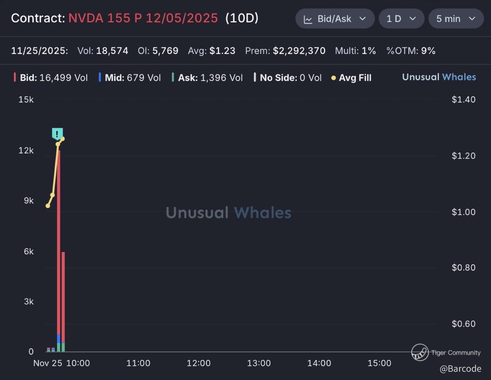The width and height of the screenshot is (491, 380).
Task: Toggle the No Side volume legend entry
Action: coord(290,78)
